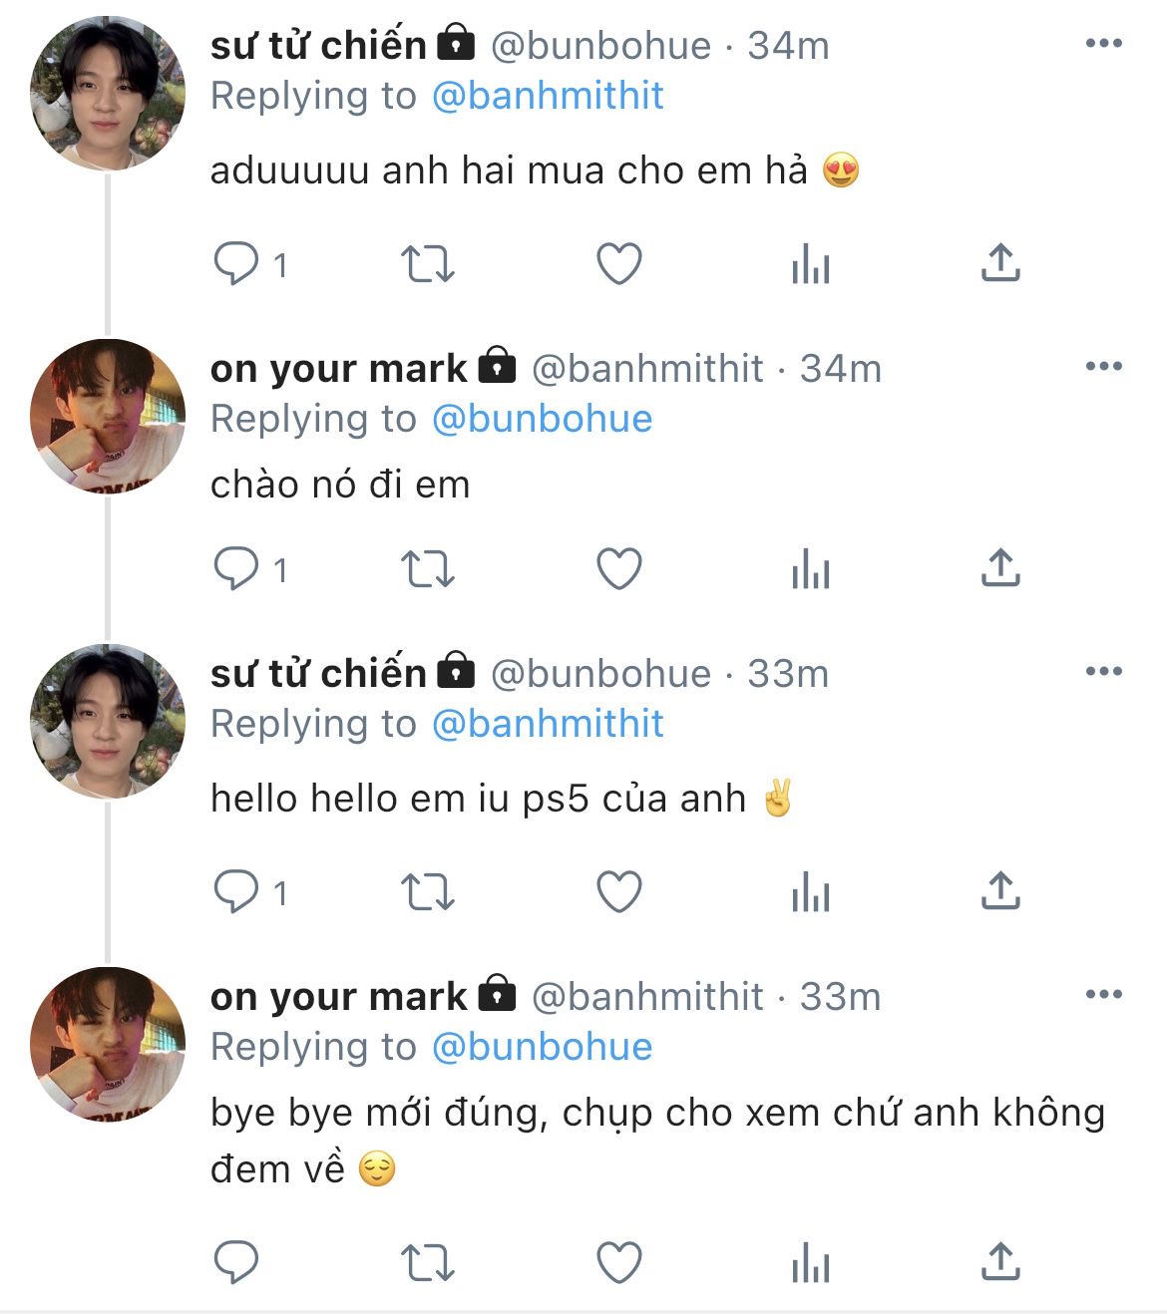Open 'on your mark' profile name in second tweet
The image size is (1167, 1314).
click(x=338, y=369)
